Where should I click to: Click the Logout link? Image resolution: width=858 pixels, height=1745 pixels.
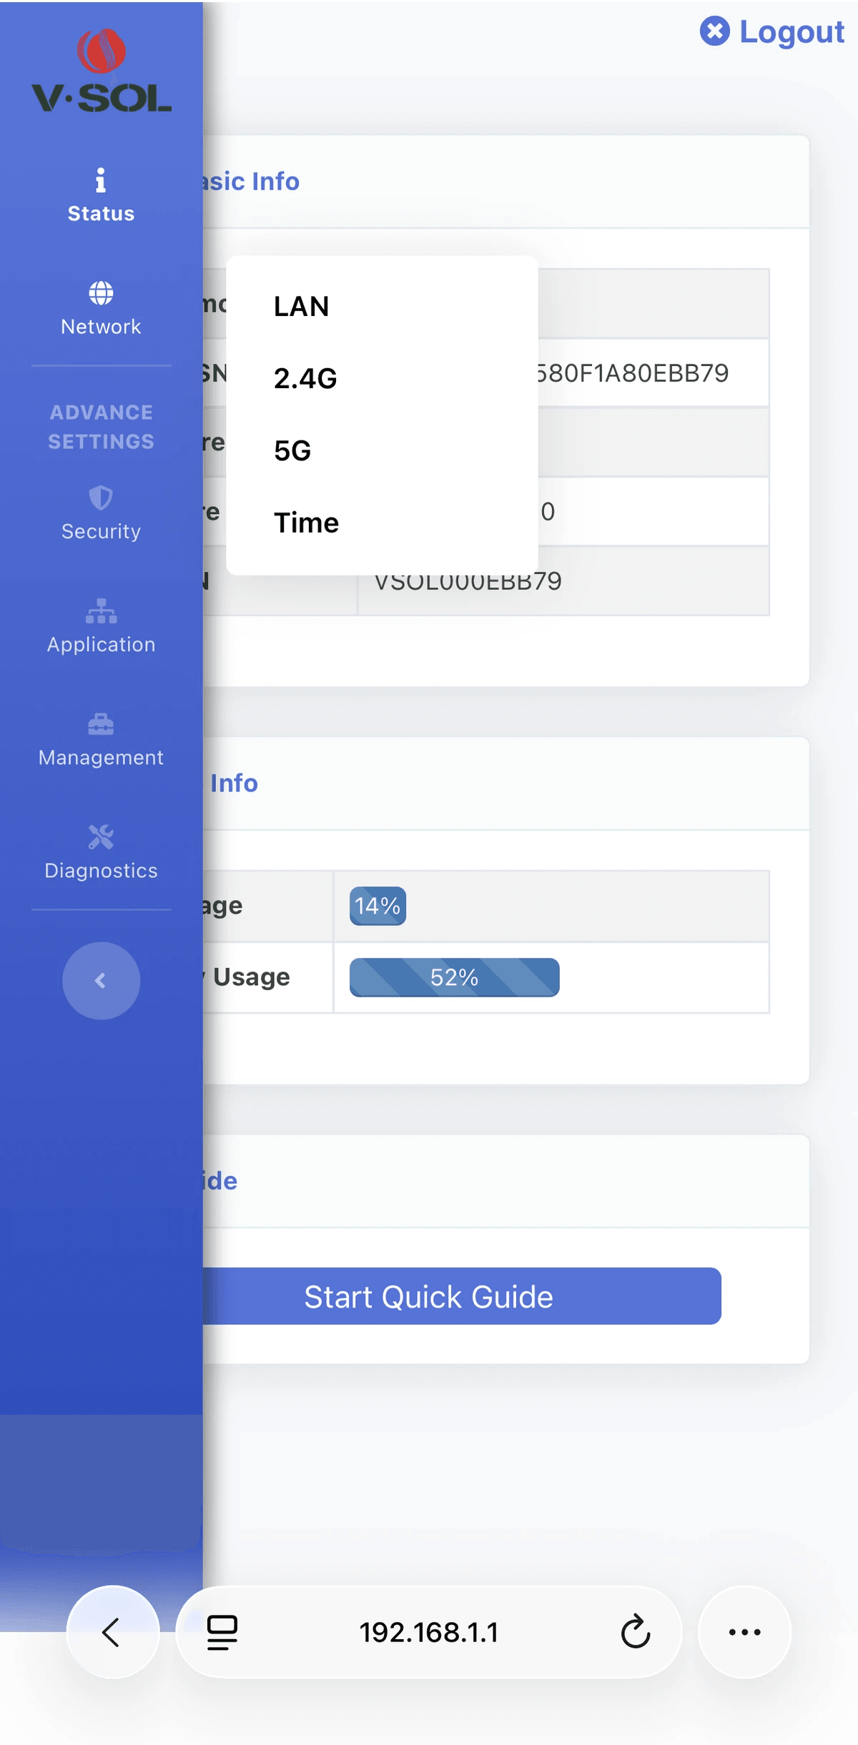coord(773,32)
